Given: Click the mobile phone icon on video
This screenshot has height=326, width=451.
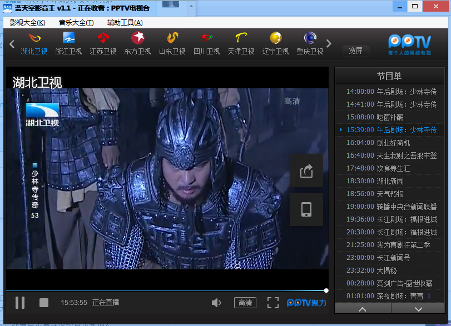Looking at the screenshot, I should click(x=306, y=209).
